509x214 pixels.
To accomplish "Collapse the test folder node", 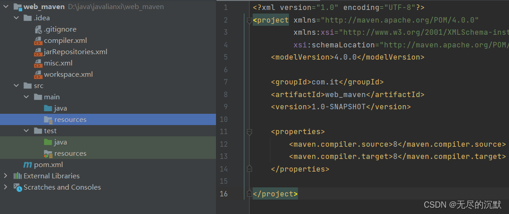I will tap(26, 131).
